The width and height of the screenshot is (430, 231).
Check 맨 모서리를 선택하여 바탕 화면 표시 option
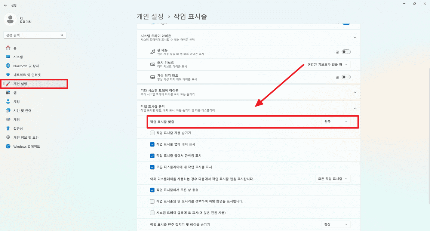pyautogui.click(x=152, y=201)
